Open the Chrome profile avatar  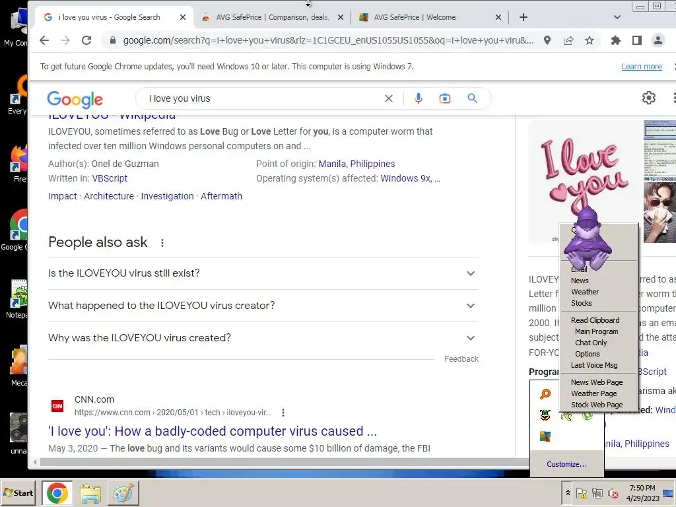658,40
